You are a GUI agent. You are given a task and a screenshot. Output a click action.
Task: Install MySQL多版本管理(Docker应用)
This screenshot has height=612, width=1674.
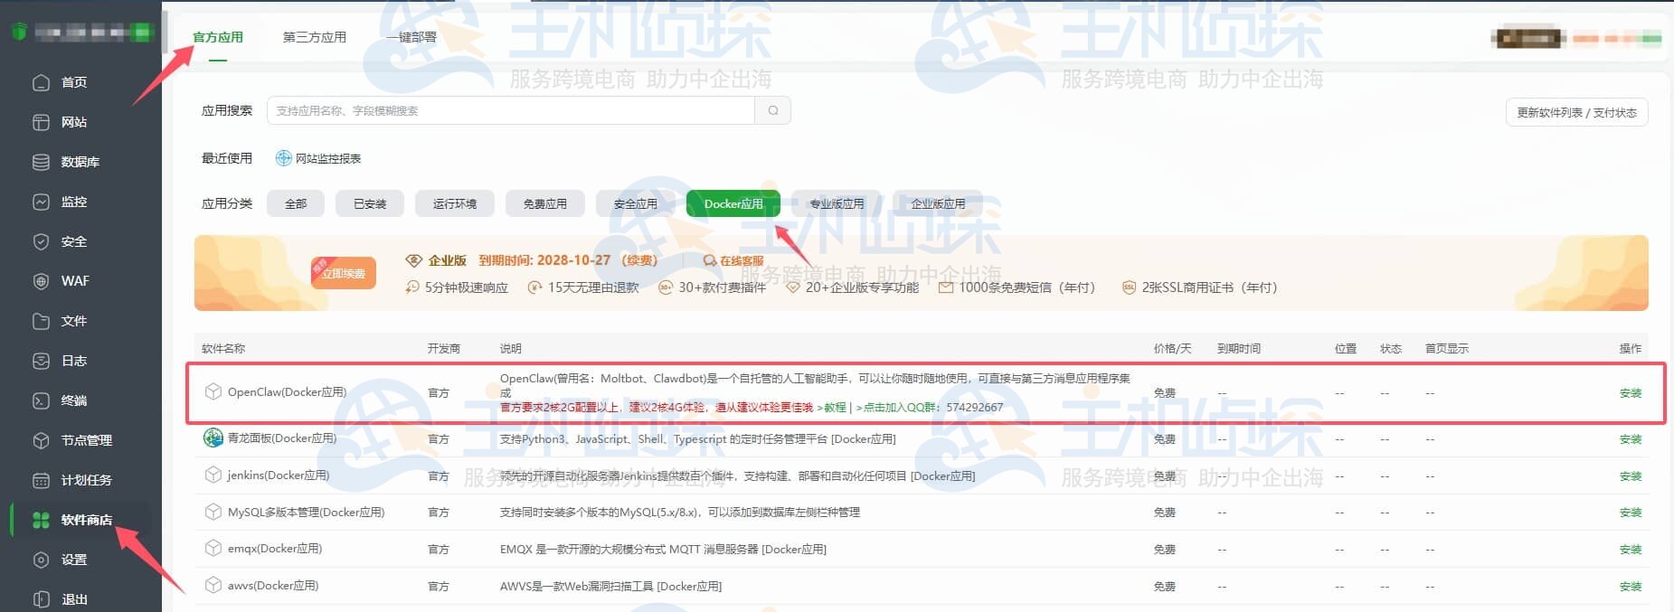click(1631, 512)
